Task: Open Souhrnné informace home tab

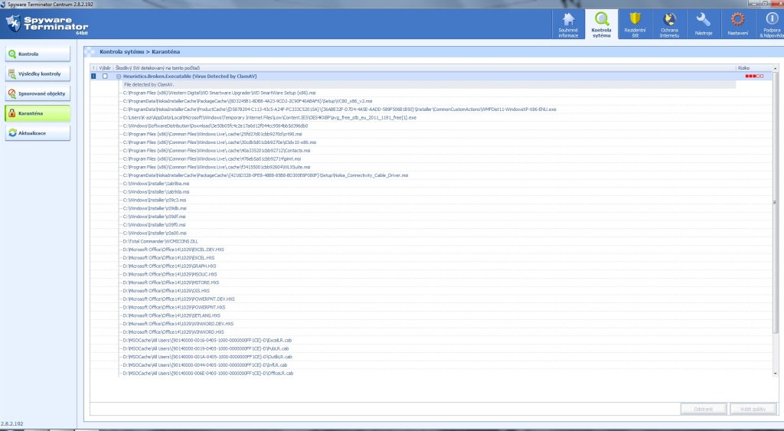Action: click(569, 24)
